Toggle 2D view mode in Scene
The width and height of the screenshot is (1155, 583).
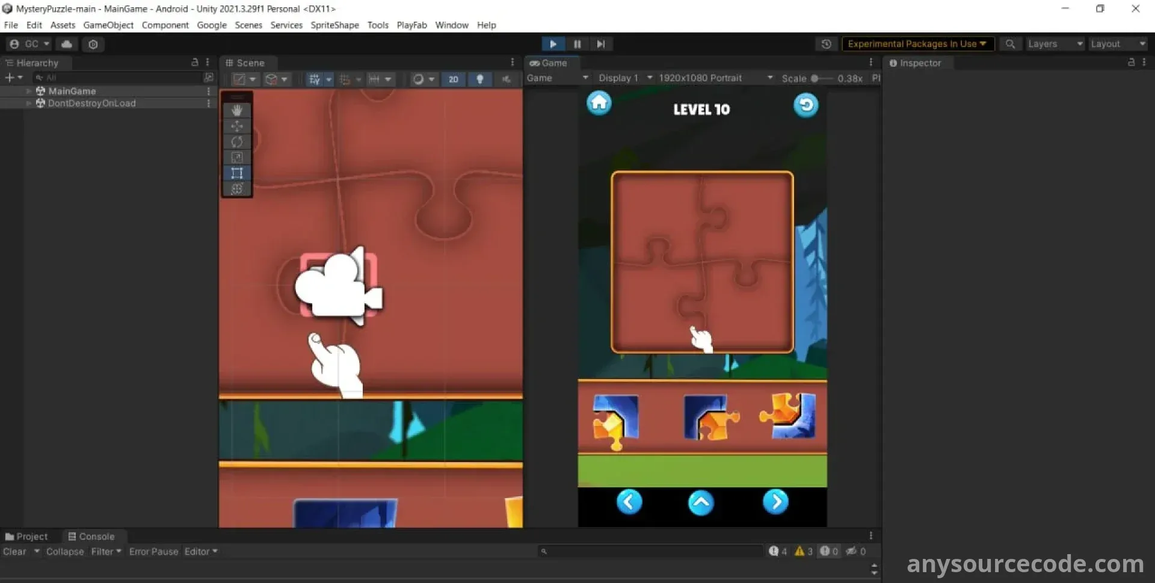pyautogui.click(x=453, y=79)
